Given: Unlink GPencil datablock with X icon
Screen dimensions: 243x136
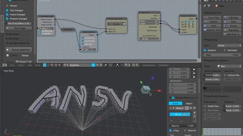Looking at the screenshot, I should point(194,108).
